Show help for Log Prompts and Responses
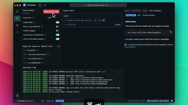This screenshot has height=105, width=188. (45, 35)
